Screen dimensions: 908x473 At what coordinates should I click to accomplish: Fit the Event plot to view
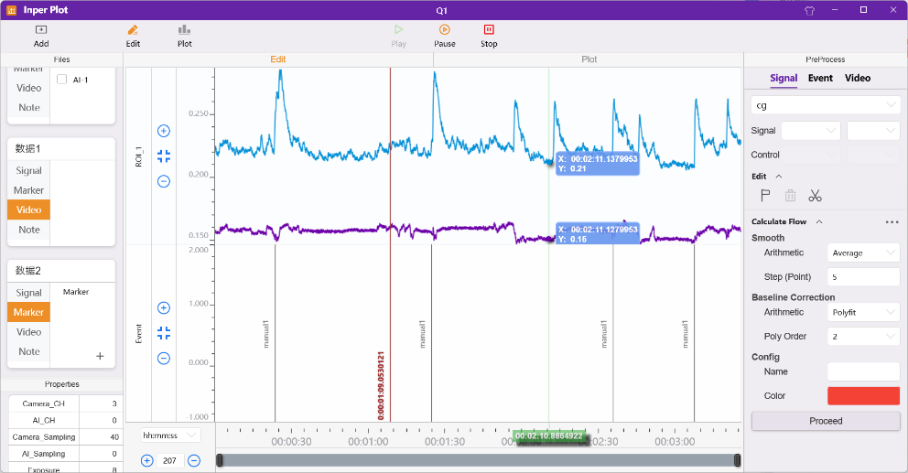164,333
